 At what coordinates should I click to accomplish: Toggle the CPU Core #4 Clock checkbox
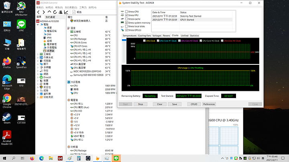(222, 41)
